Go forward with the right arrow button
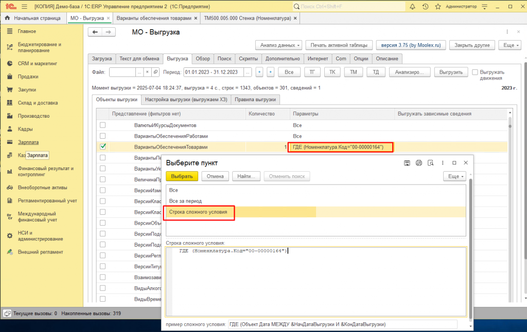The image size is (527, 332). point(109,32)
